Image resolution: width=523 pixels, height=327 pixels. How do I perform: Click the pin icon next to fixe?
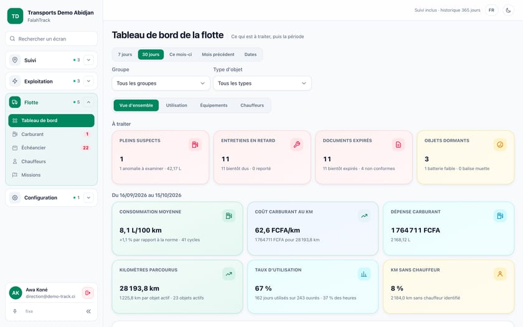pos(15,311)
